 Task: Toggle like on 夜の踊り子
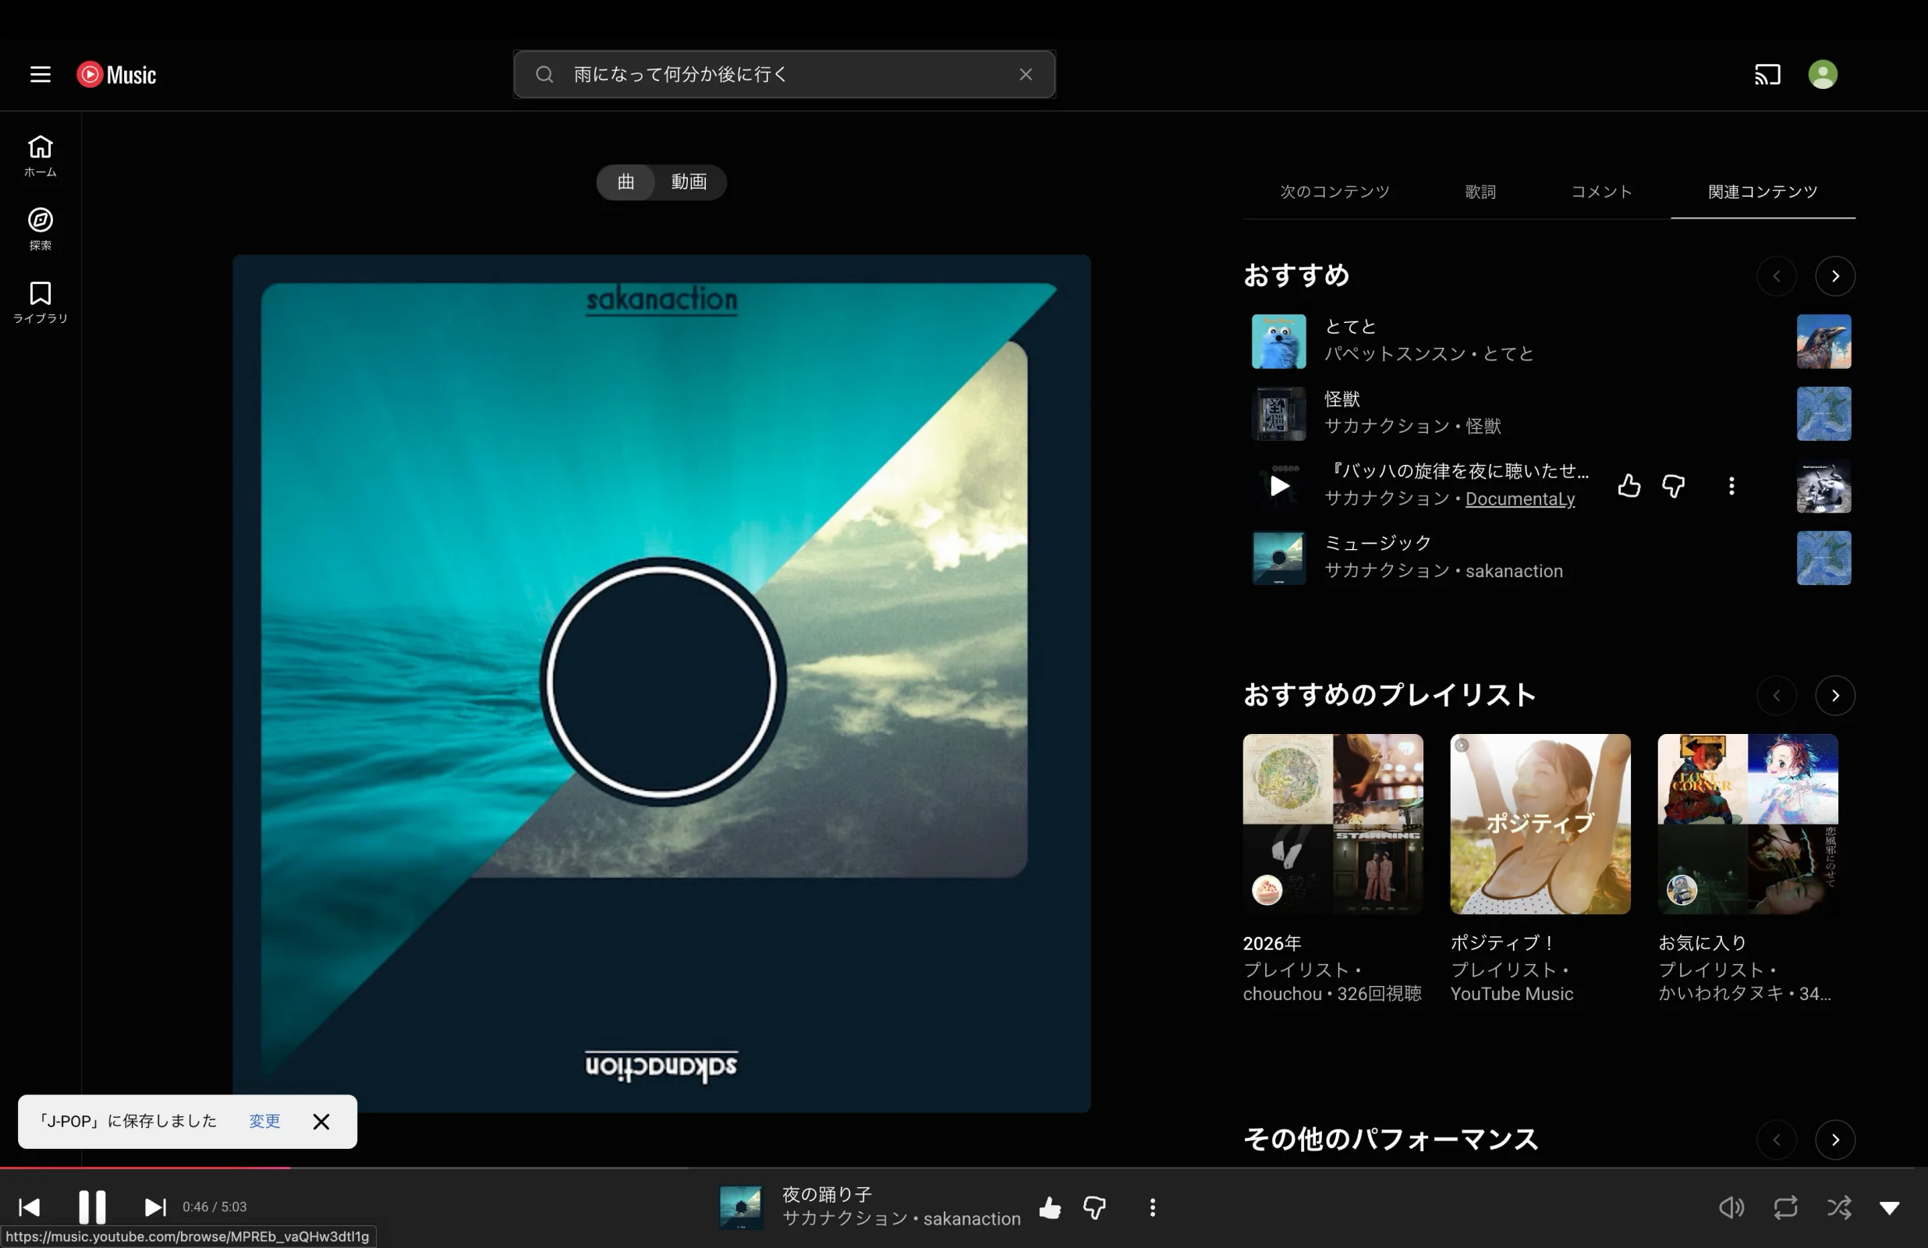coord(1050,1207)
